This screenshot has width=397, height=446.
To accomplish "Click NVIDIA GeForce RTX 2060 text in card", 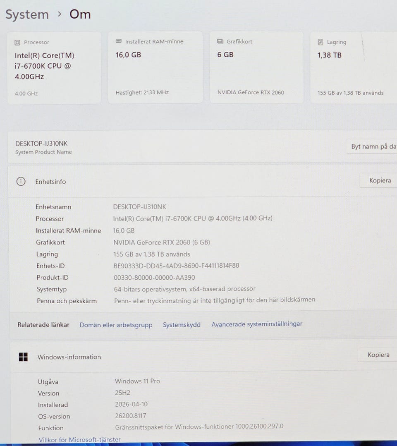I will tap(251, 92).
